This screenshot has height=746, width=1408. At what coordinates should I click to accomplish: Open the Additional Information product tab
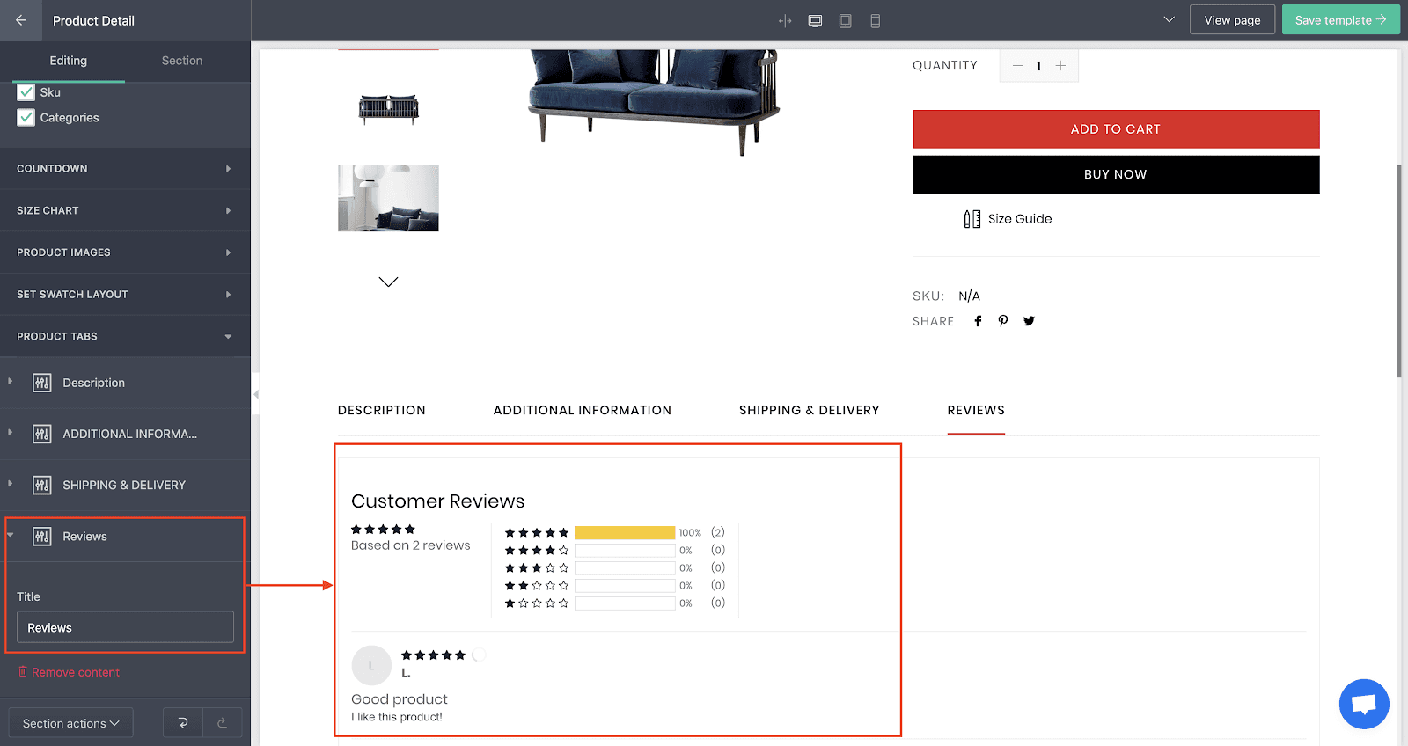point(582,410)
